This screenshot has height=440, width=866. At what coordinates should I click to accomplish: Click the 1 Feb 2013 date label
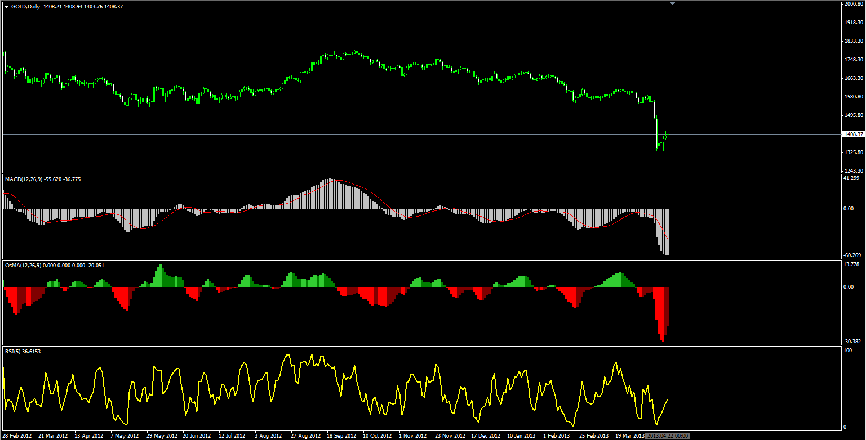[x=557, y=435]
